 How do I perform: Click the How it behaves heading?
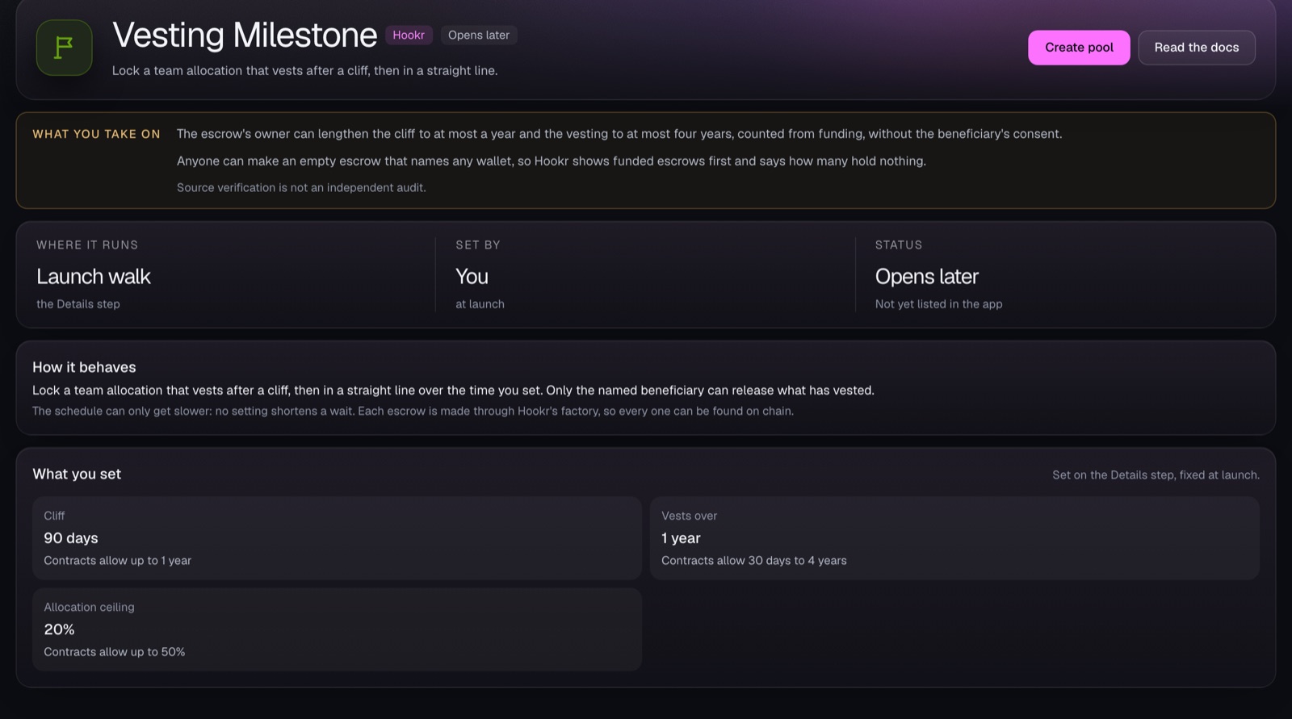(x=84, y=367)
